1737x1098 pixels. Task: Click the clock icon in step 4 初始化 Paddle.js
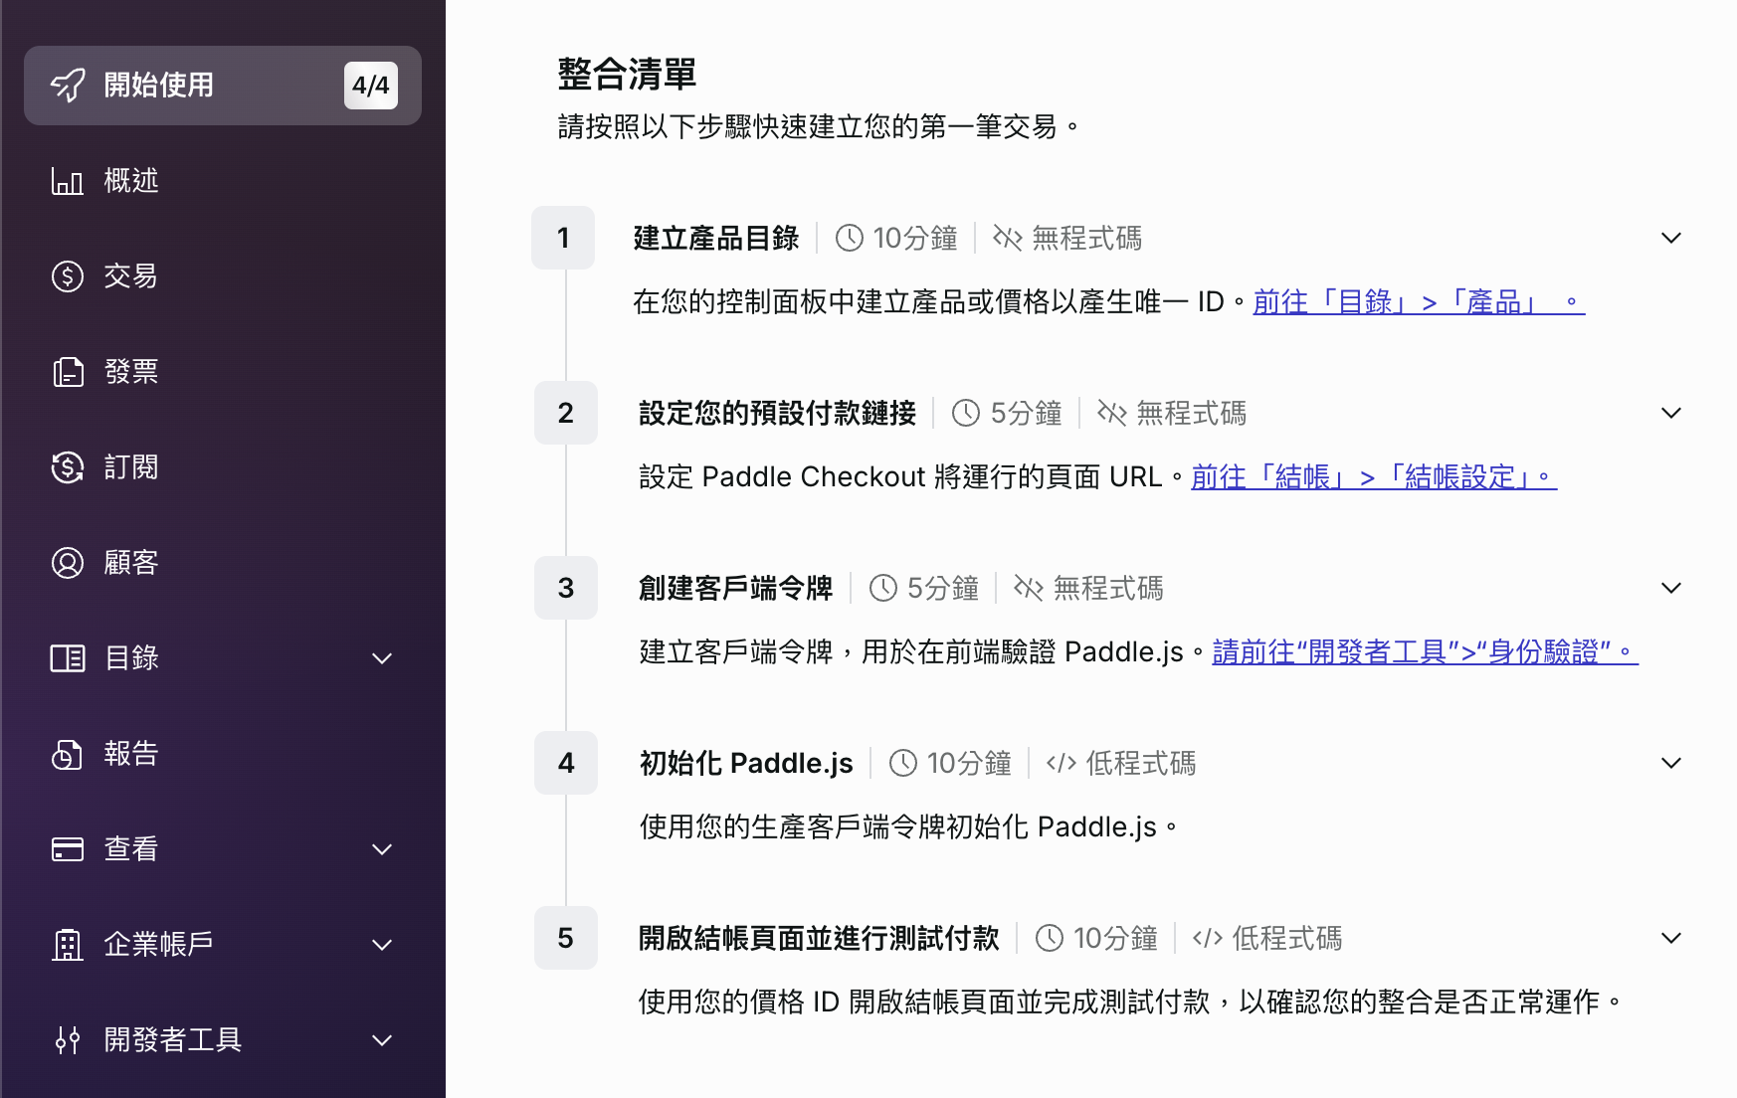point(903,763)
